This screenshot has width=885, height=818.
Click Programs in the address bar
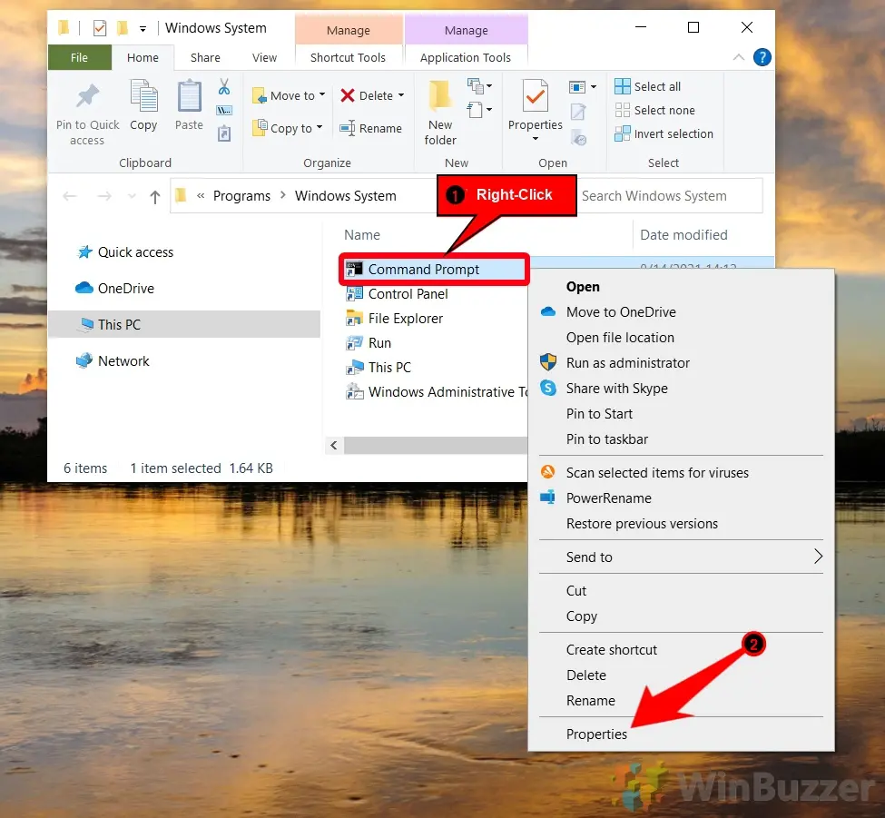(241, 196)
